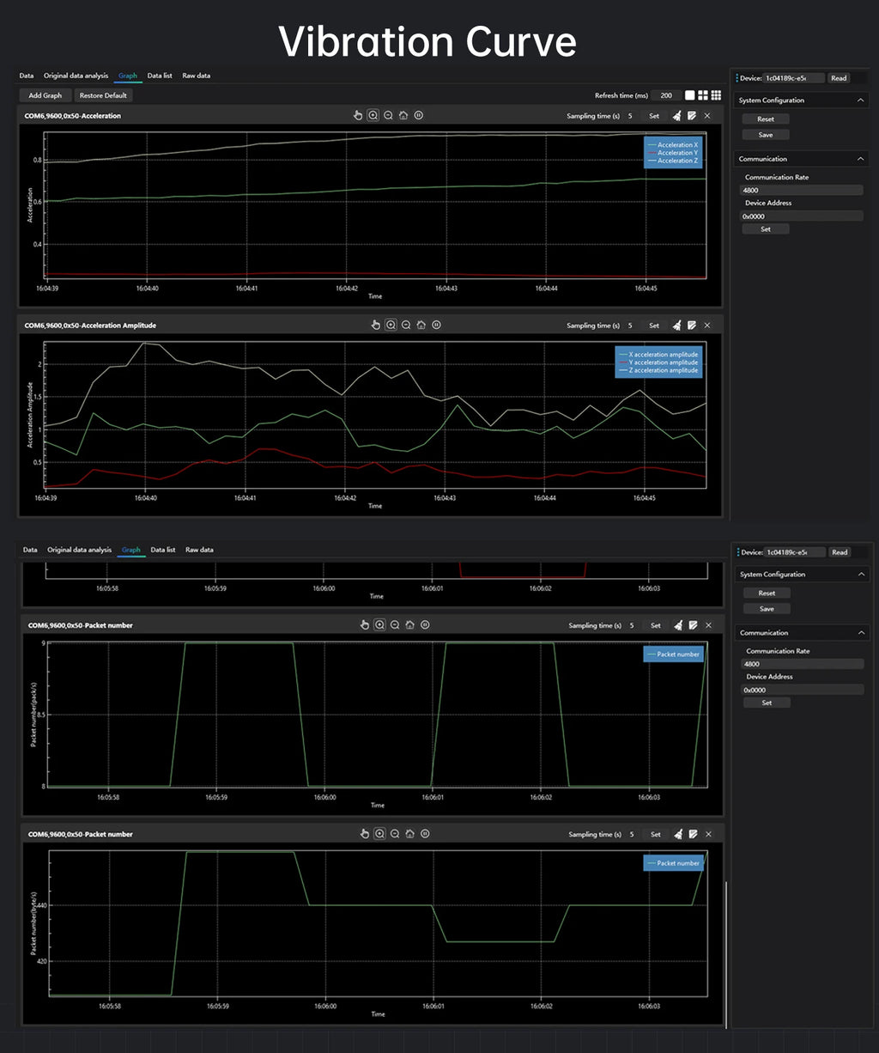
Task: Reset Acceleration graph view with home icon
Action: pos(403,115)
